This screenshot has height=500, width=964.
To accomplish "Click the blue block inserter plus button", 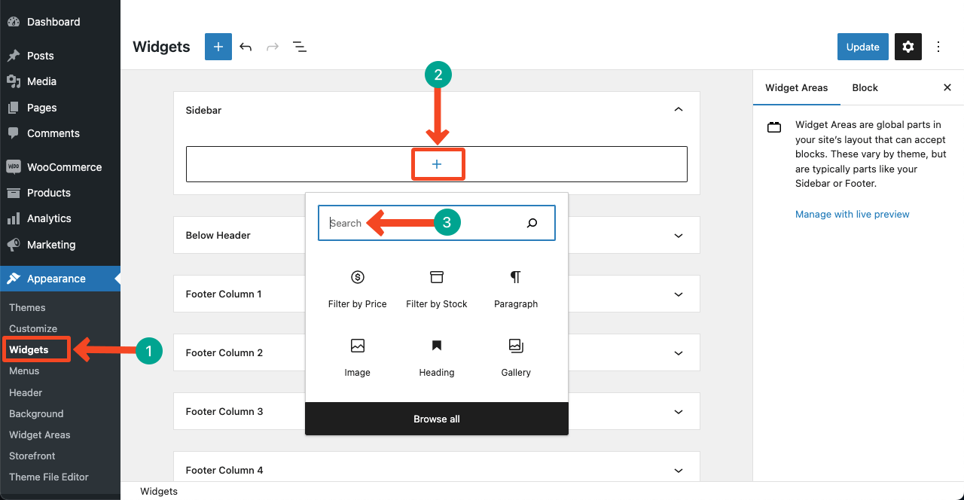I will coord(218,47).
